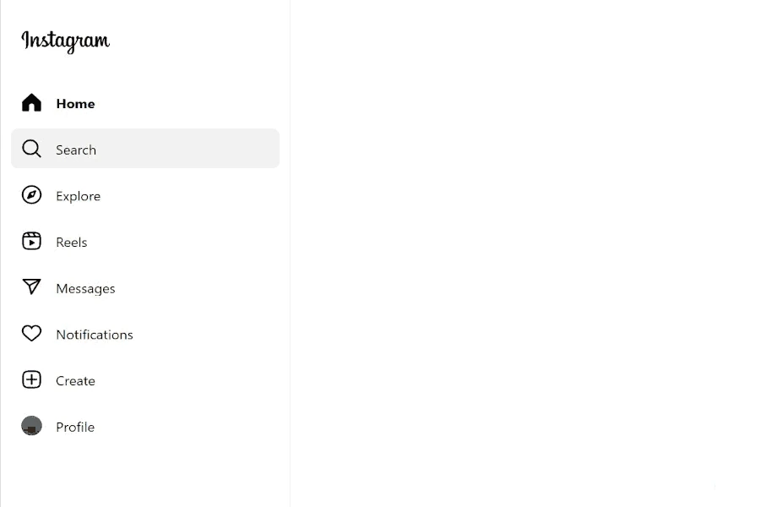Click the Instagram wordmark logo
Viewport: 760px width, 507px height.
[65, 41]
